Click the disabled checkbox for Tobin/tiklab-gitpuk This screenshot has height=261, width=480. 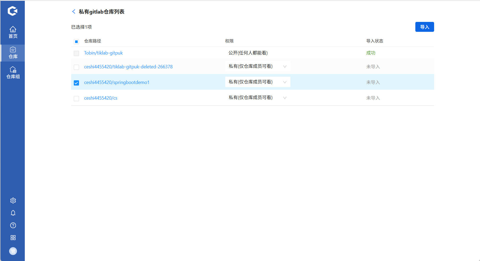click(76, 53)
